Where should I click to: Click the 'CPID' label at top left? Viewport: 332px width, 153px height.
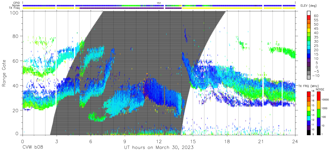16,3
